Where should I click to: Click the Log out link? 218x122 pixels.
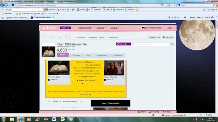pyautogui.click(x=170, y=28)
